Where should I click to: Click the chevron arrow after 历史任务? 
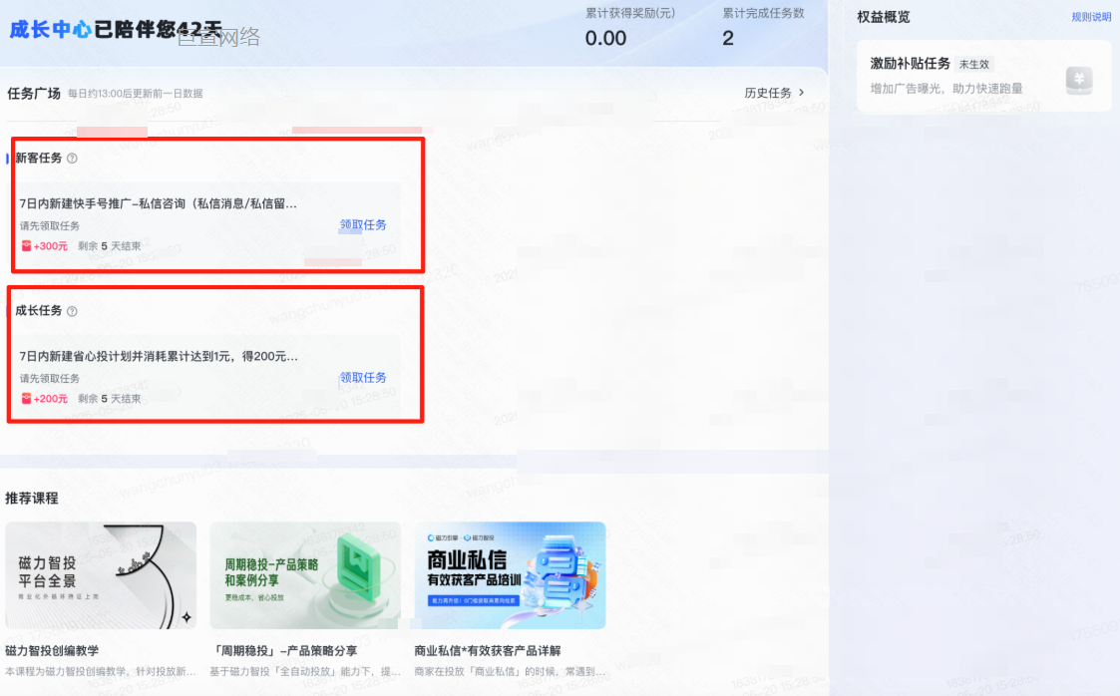point(802,93)
